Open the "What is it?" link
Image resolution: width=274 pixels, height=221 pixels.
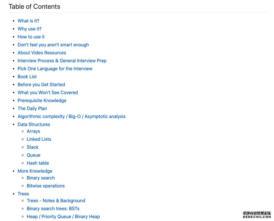coord(28,21)
